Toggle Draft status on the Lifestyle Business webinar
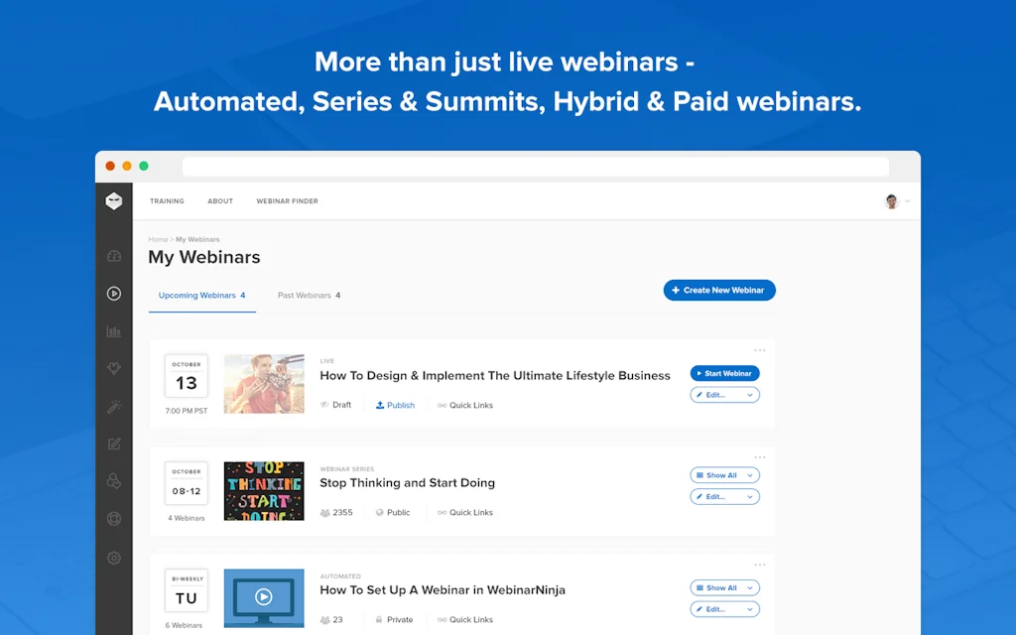The width and height of the screenshot is (1016, 635). (x=336, y=405)
